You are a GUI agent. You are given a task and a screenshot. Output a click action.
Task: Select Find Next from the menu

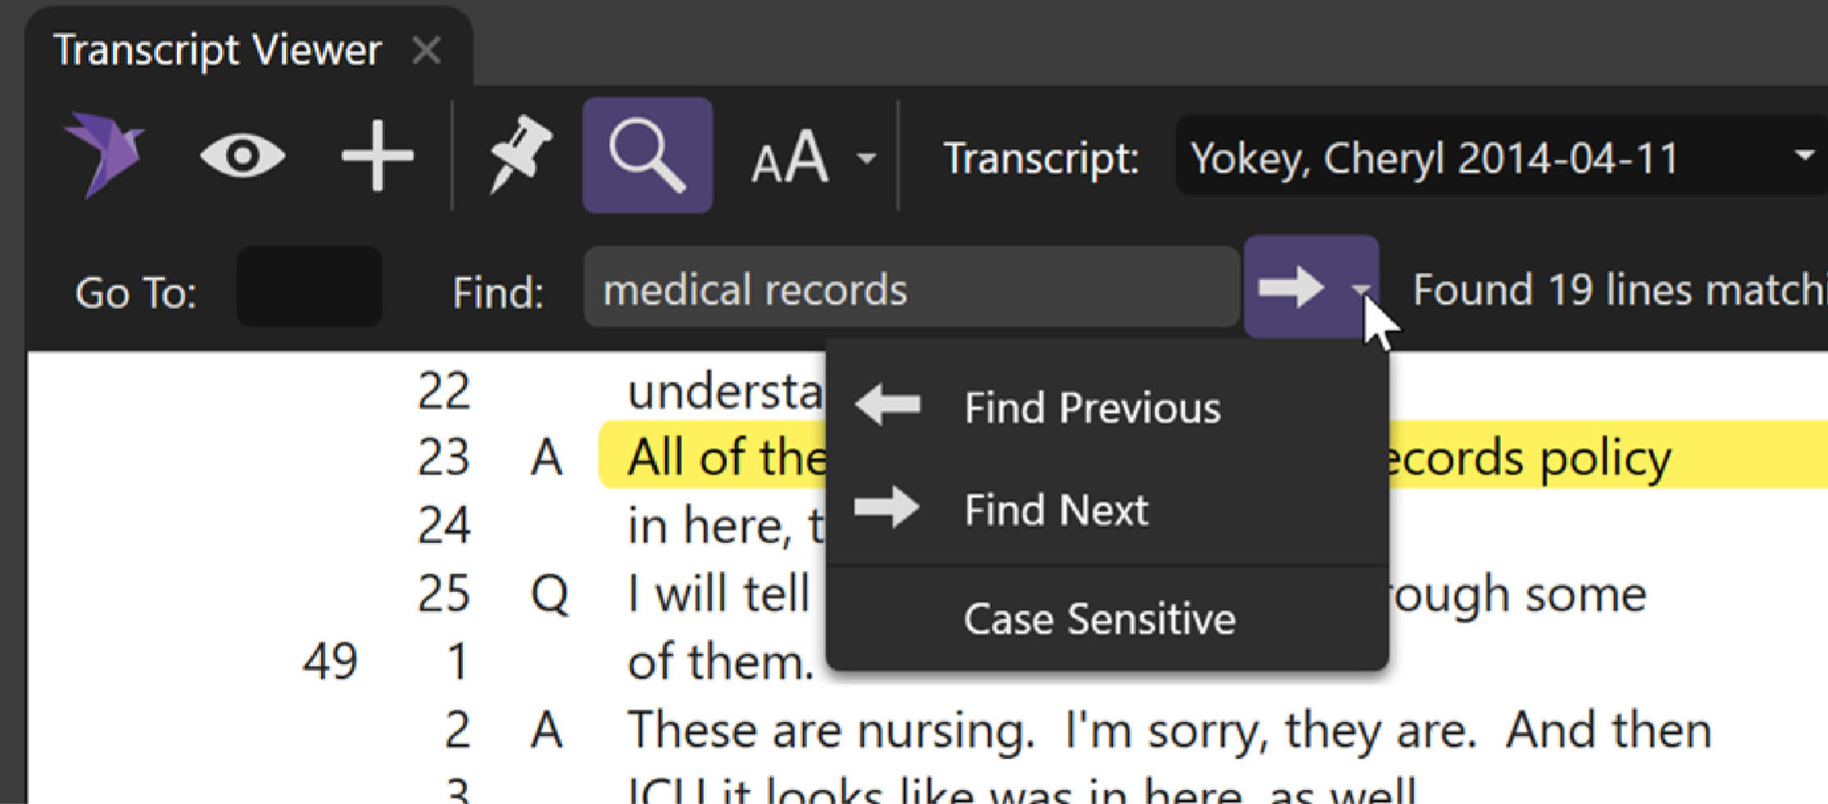point(1055,510)
